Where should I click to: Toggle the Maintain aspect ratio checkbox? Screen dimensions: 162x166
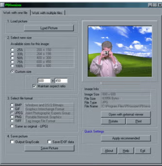tap(34, 86)
